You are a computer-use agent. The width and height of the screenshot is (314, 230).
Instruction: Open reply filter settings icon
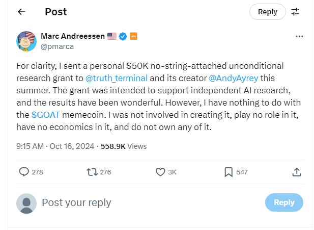click(295, 12)
